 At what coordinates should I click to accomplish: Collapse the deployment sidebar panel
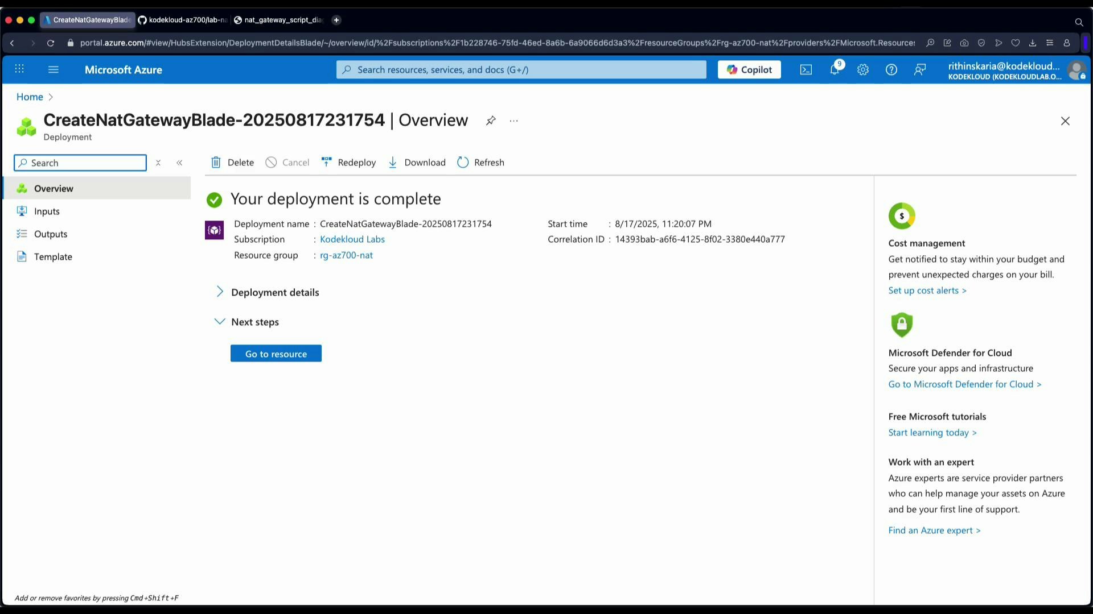point(179,163)
